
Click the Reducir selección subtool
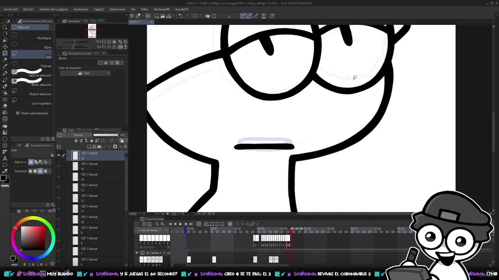[31, 91]
